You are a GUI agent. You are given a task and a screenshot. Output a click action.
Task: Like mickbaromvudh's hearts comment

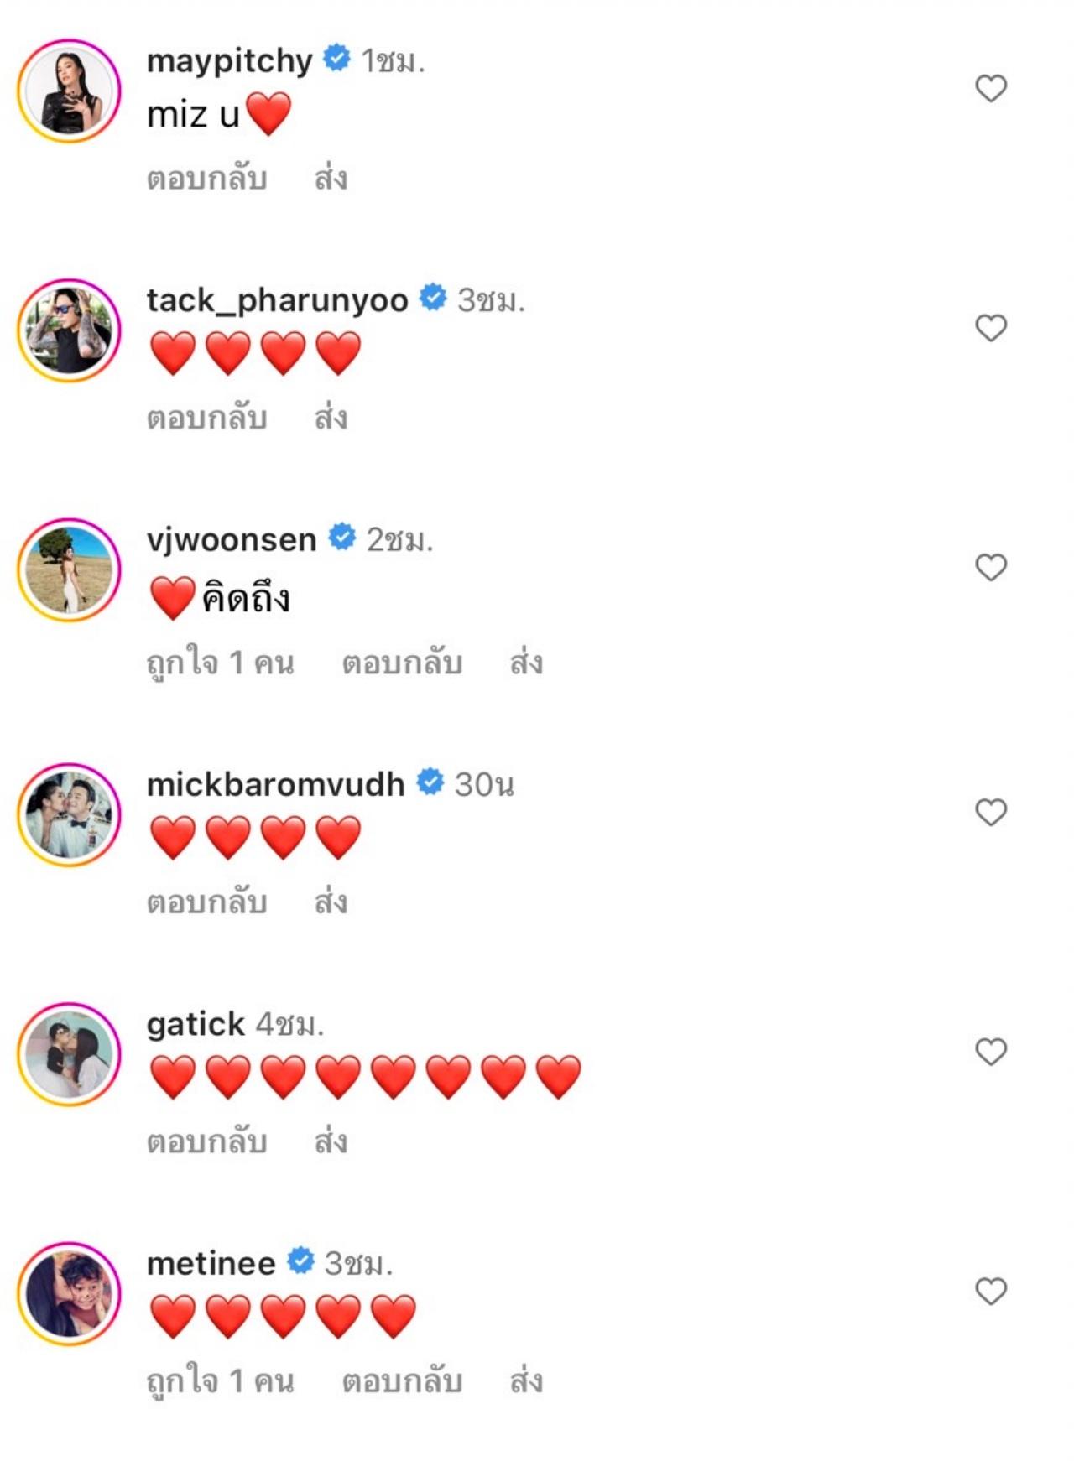pyautogui.click(x=991, y=812)
